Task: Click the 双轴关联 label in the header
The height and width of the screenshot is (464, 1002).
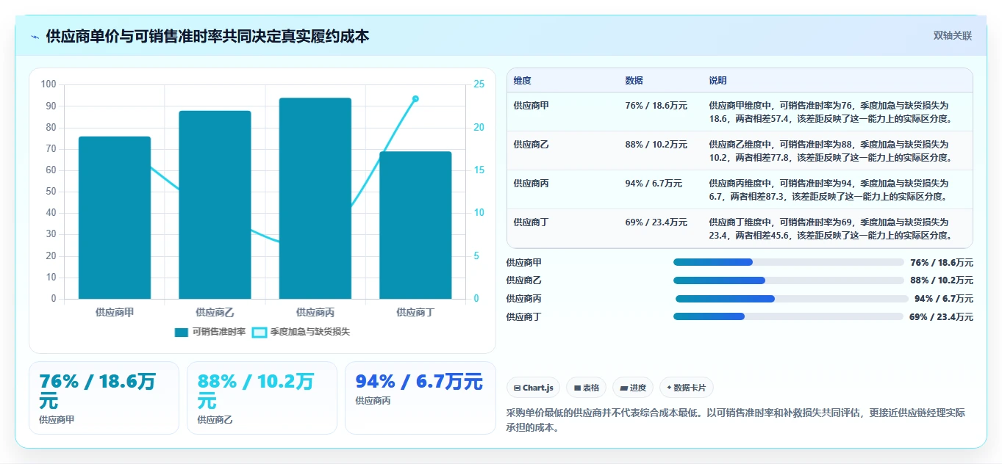Action: point(953,36)
